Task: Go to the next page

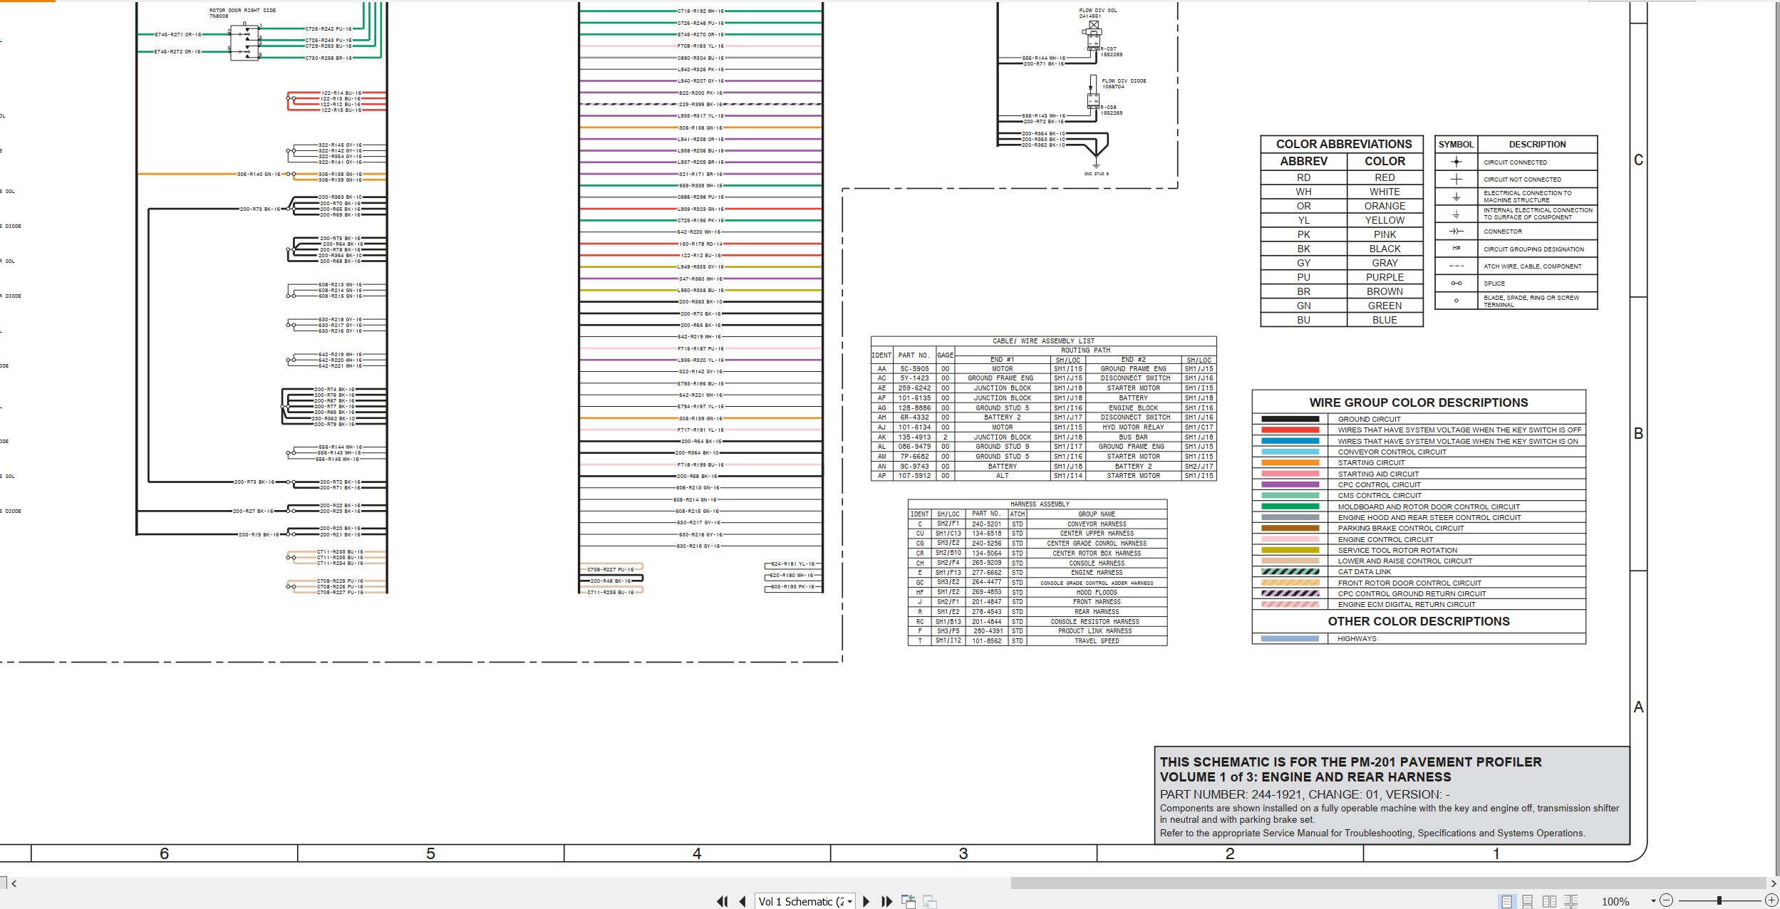Action: click(x=866, y=901)
